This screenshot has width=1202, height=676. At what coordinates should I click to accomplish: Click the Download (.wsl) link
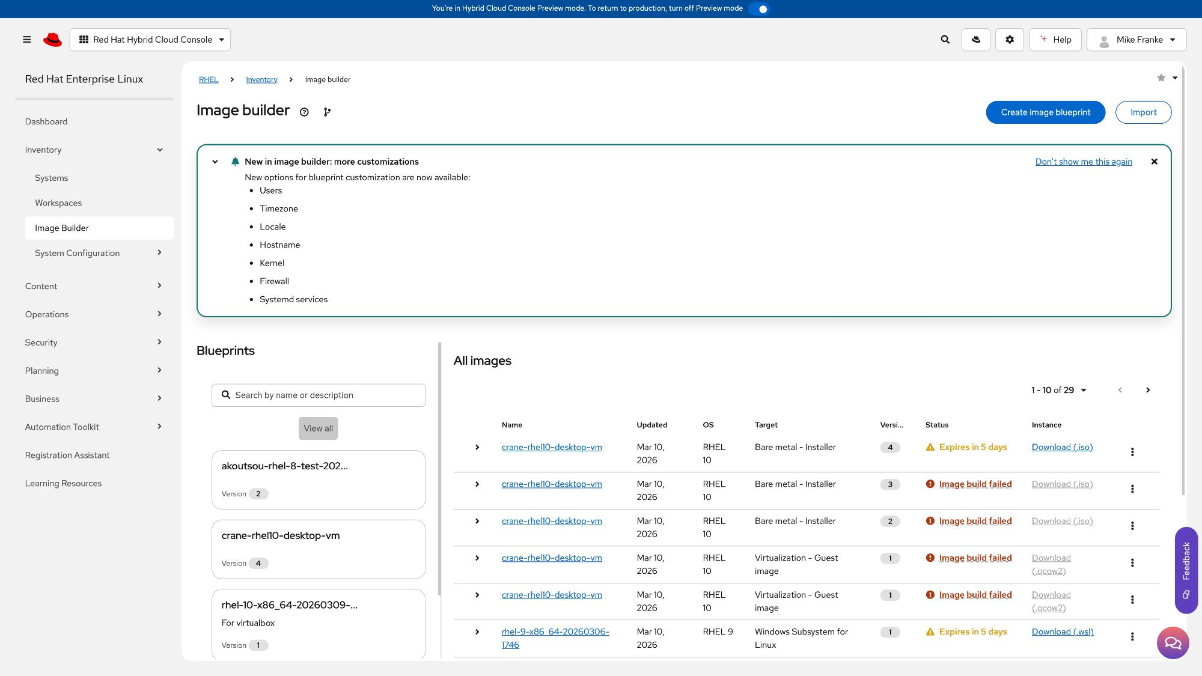(x=1062, y=632)
